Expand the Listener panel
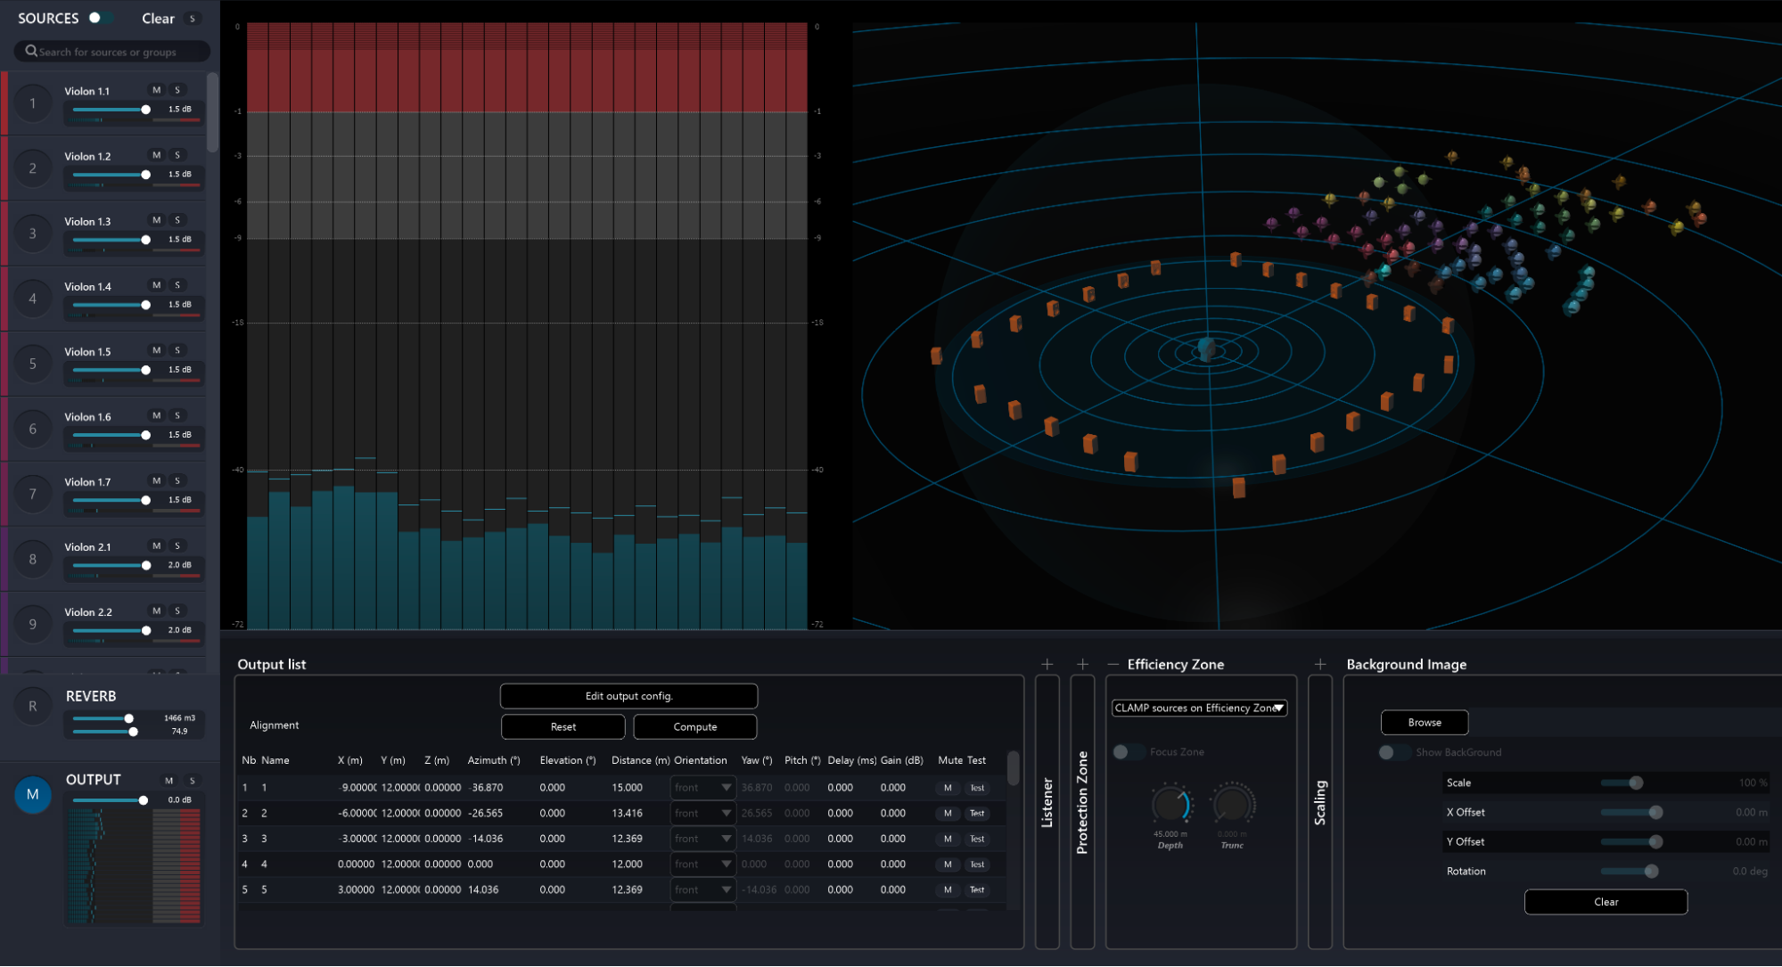The width and height of the screenshot is (1782, 967). 1047,664
